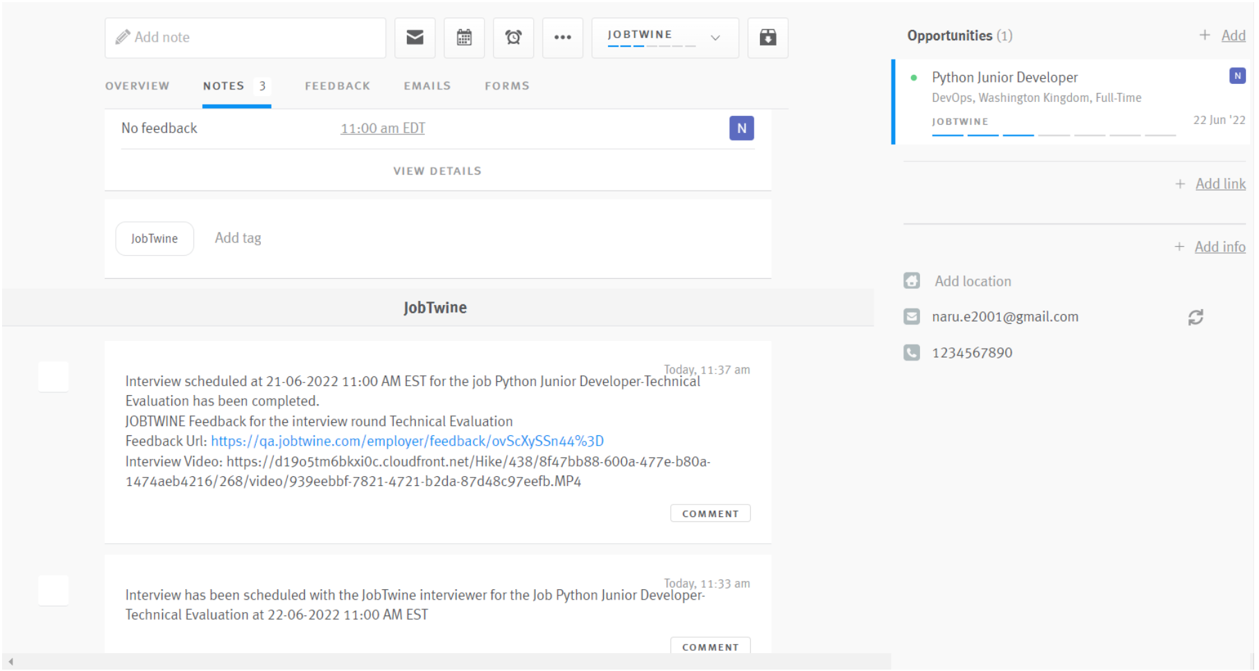Viewport: 1259px width, 671px height.
Task: Click inside the Add note input field
Action: [243, 37]
